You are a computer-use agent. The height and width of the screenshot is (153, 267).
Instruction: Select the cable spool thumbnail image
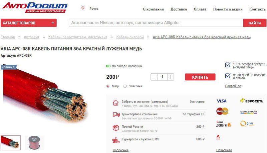(x=34, y=143)
